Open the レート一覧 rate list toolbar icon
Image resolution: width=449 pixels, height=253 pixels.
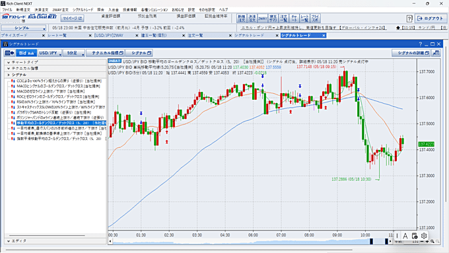(x=304, y=18)
